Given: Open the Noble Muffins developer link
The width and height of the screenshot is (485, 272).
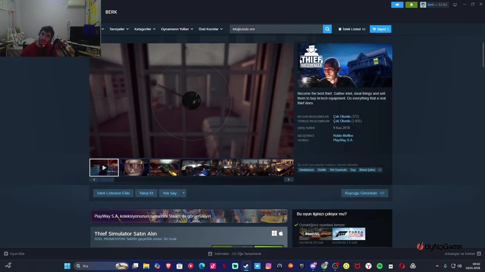Looking at the screenshot, I should click(x=343, y=136).
